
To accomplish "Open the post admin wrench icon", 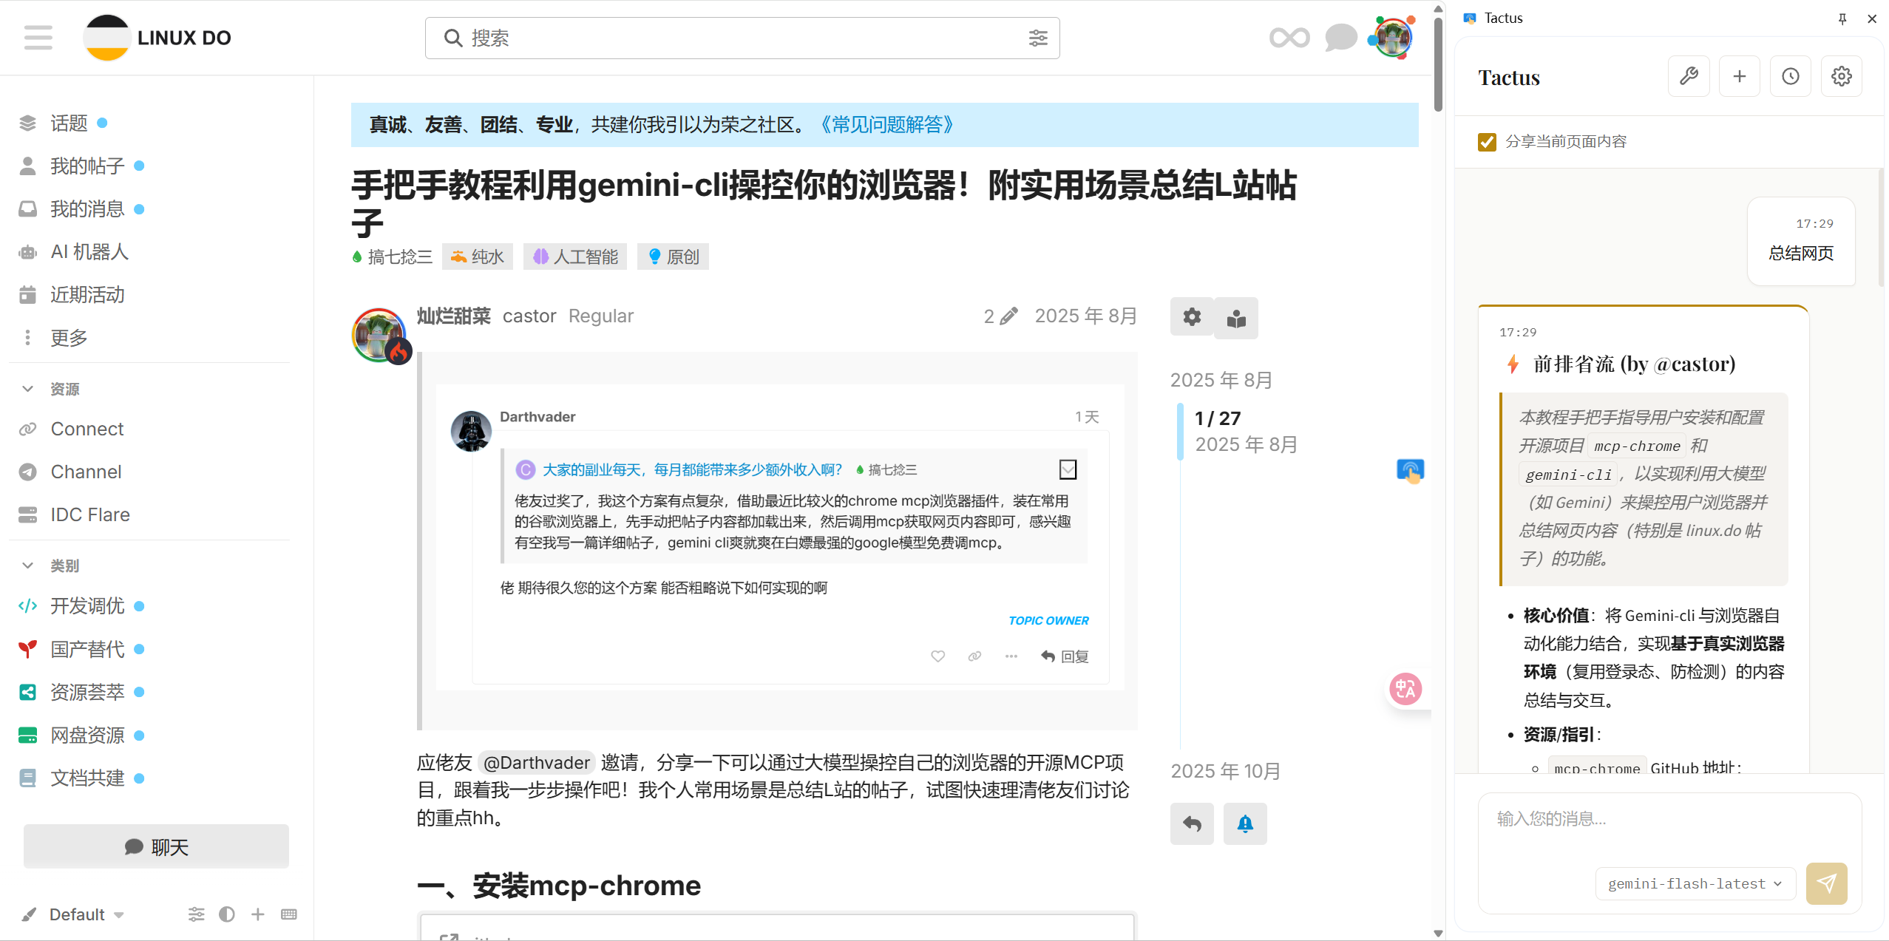I will (x=1192, y=318).
